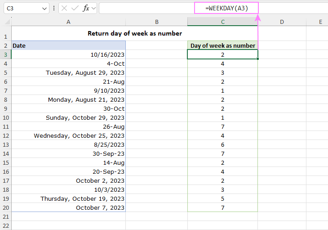Open the Insert Function fx button
Viewport: 328px width, 230px height.
(x=86, y=9)
